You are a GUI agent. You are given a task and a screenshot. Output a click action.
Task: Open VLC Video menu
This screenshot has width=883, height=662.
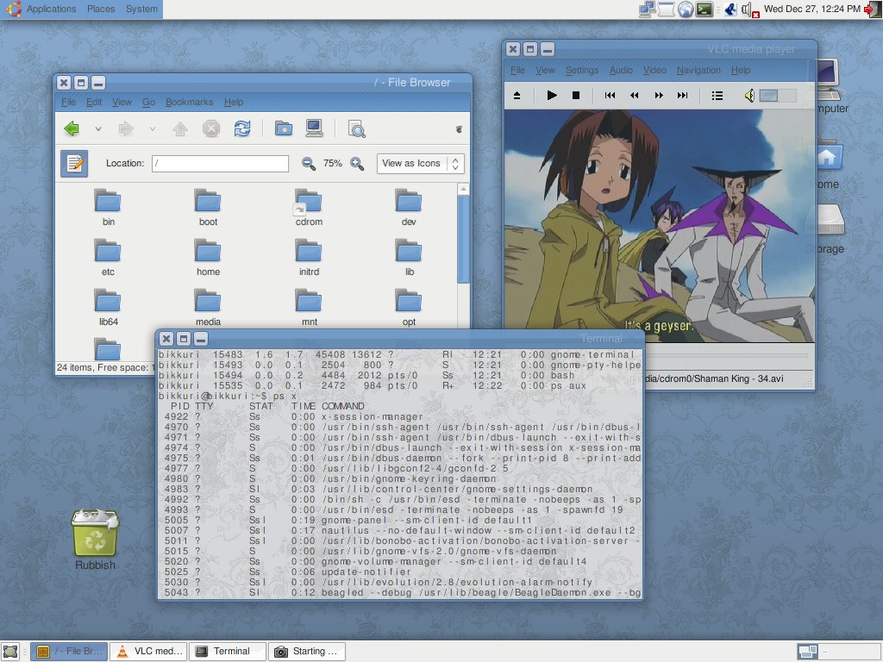[x=654, y=71]
